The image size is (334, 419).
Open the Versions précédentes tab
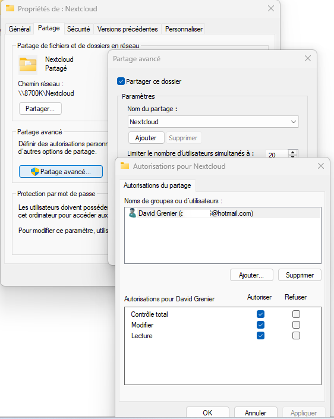[x=127, y=29]
